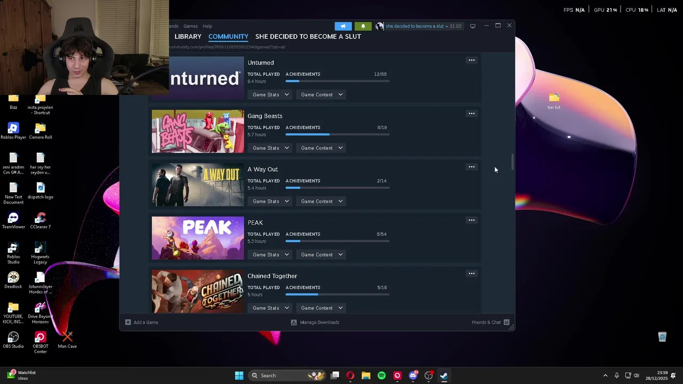The width and height of the screenshot is (683, 384).
Task: Open the more options menu for Gang Beasts
Action: pos(471,114)
